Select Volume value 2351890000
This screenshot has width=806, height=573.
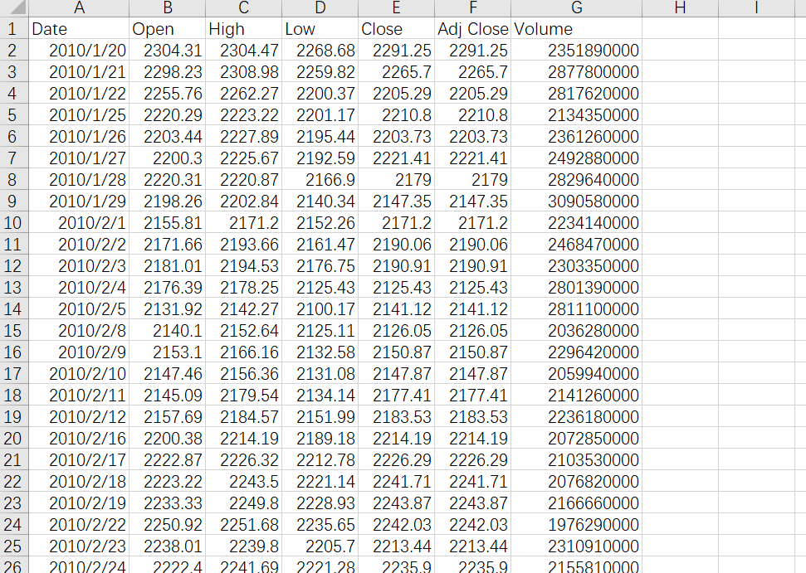tap(577, 51)
